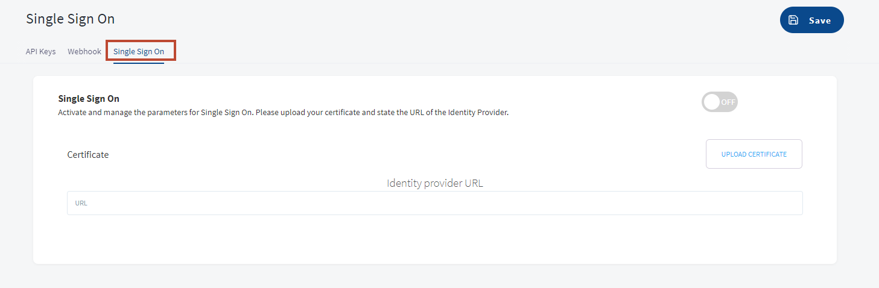Click the Upload Certificate button
Screen dimensions: 879x288
754,154
